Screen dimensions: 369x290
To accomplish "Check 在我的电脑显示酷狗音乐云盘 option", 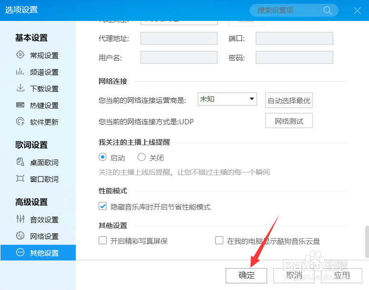I will (x=219, y=240).
